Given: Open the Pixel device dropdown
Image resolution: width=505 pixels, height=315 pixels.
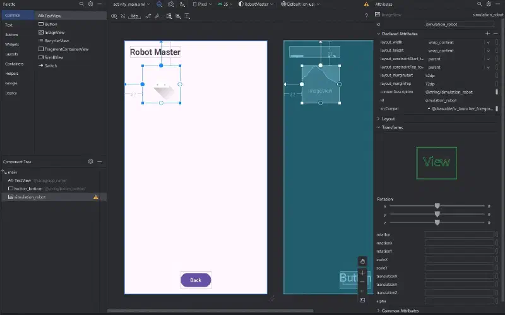Looking at the screenshot, I should coord(202,4).
